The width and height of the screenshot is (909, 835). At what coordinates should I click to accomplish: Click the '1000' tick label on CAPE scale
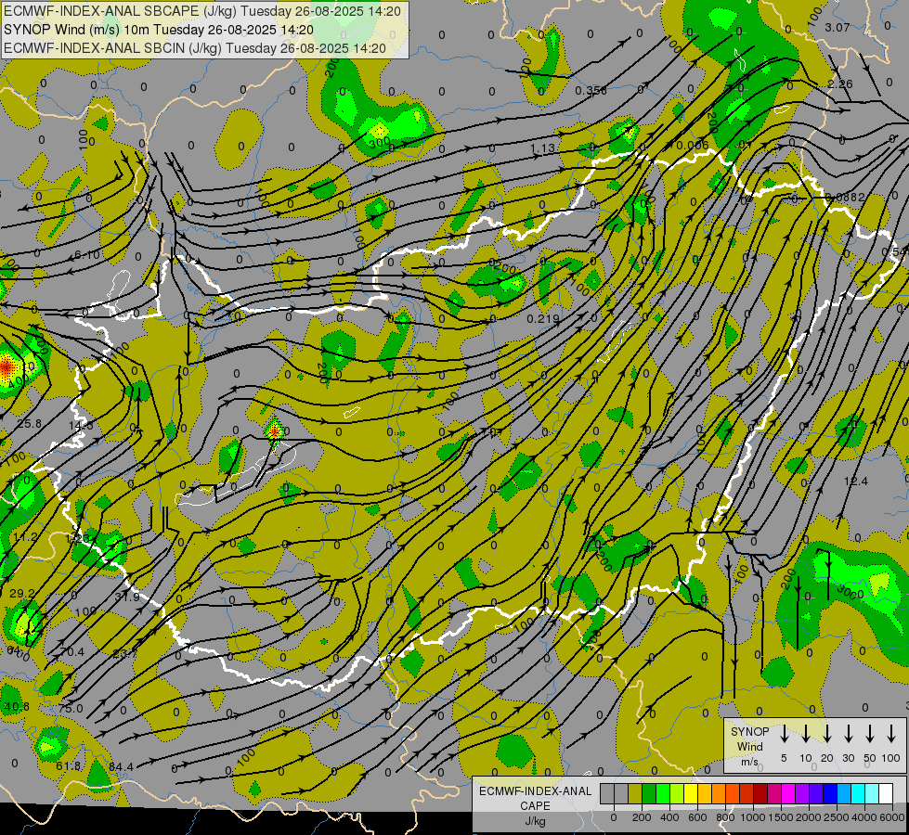(753, 817)
